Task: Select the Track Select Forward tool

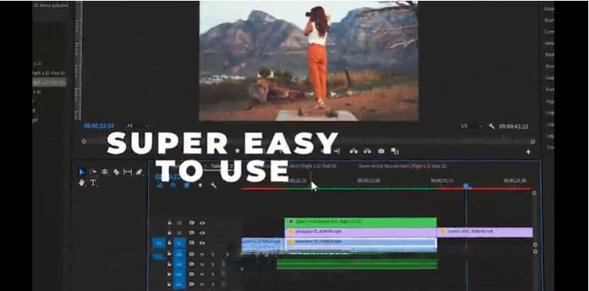Action: [x=93, y=172]
